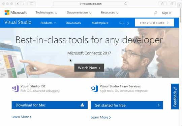Click the Sign in link
This screenshot has height=126, width=182.
click(x=166, y=13)
